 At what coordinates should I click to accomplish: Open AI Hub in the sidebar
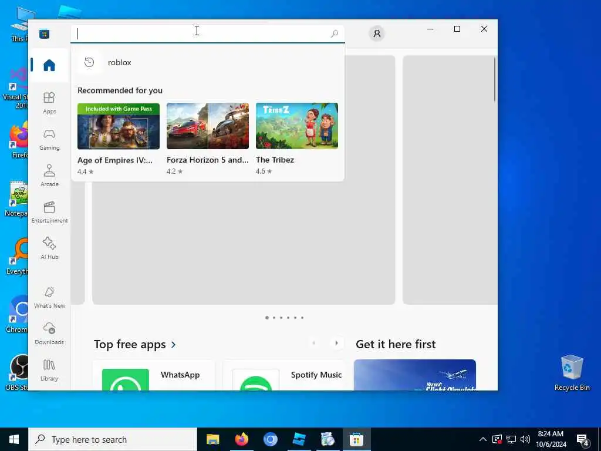[49, 248]
